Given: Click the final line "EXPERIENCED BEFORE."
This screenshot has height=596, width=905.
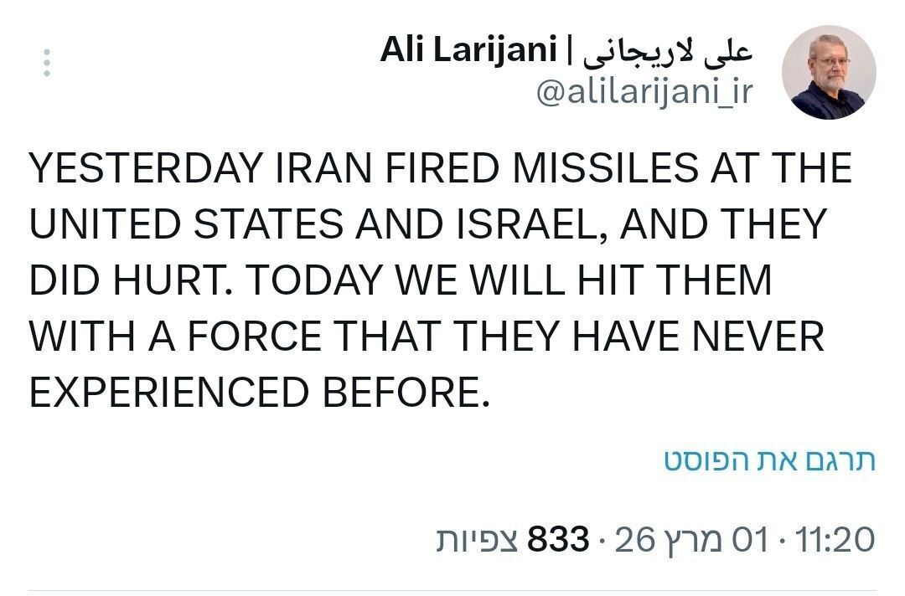Looking at the screenshot, I should pyautogui.click(x=258, y=392).
